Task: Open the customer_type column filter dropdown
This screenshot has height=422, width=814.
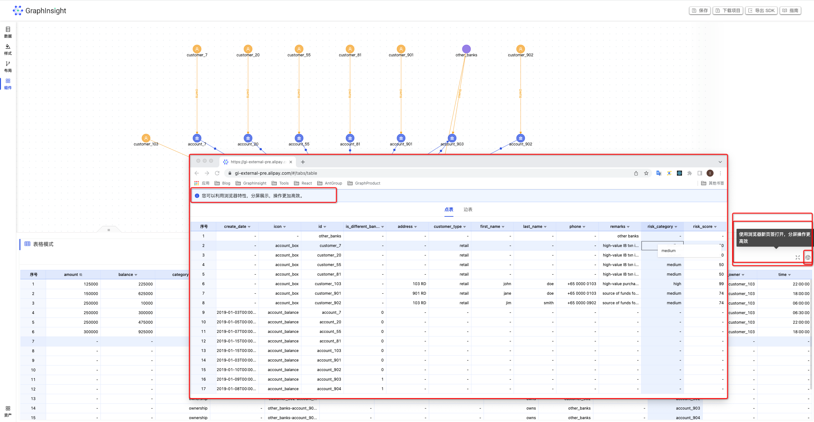Action: coord(465,227)
